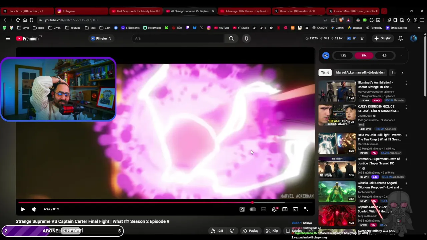Toggle subtitles with the captions icon
This screenshot has width=427, height=240.
point(264,209)
